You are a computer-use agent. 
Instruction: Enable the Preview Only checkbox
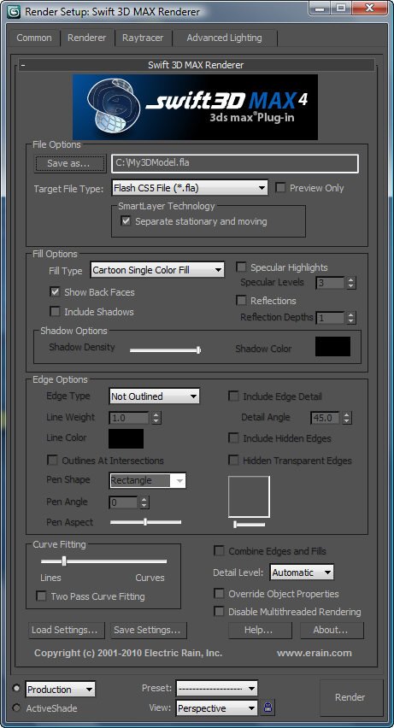[280, 188]
